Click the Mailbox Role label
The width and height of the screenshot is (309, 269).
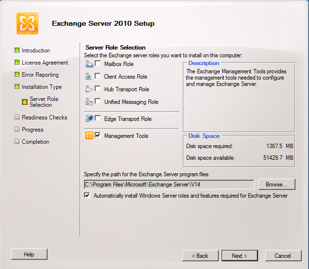tap(119, 64)
